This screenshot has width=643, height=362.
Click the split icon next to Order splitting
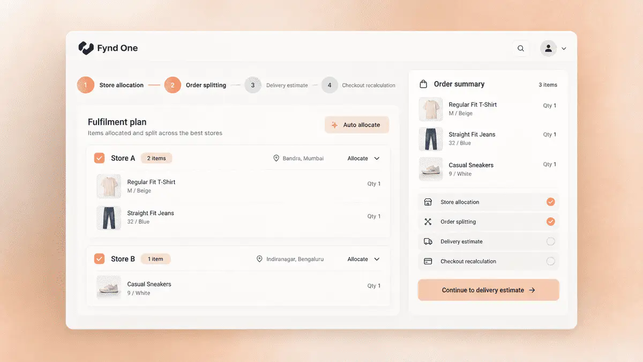(428, 221)
